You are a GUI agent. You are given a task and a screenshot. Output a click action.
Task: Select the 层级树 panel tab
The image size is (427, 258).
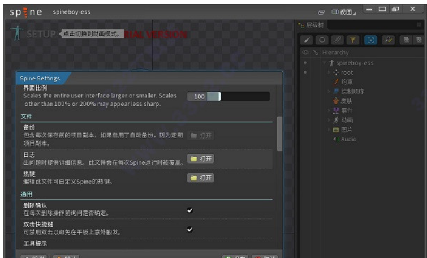coord(312,25)
